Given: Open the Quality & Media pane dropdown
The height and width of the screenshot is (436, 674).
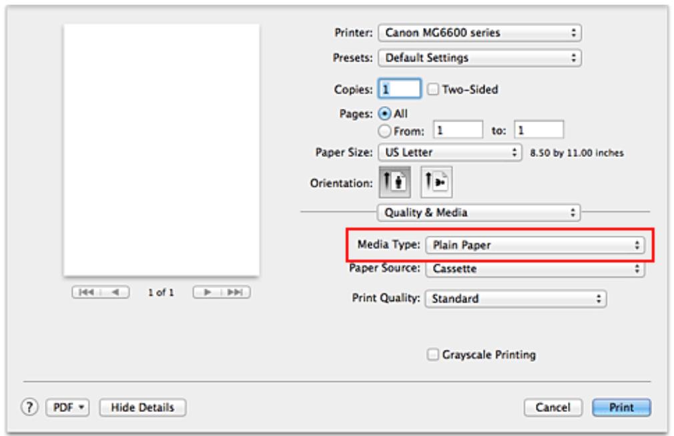Looking at the screenshot, I should tap(479, 212).
